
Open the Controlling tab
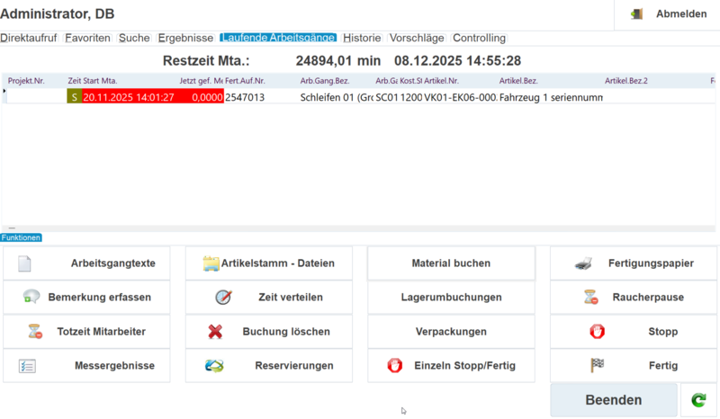(x=479, y=38)
